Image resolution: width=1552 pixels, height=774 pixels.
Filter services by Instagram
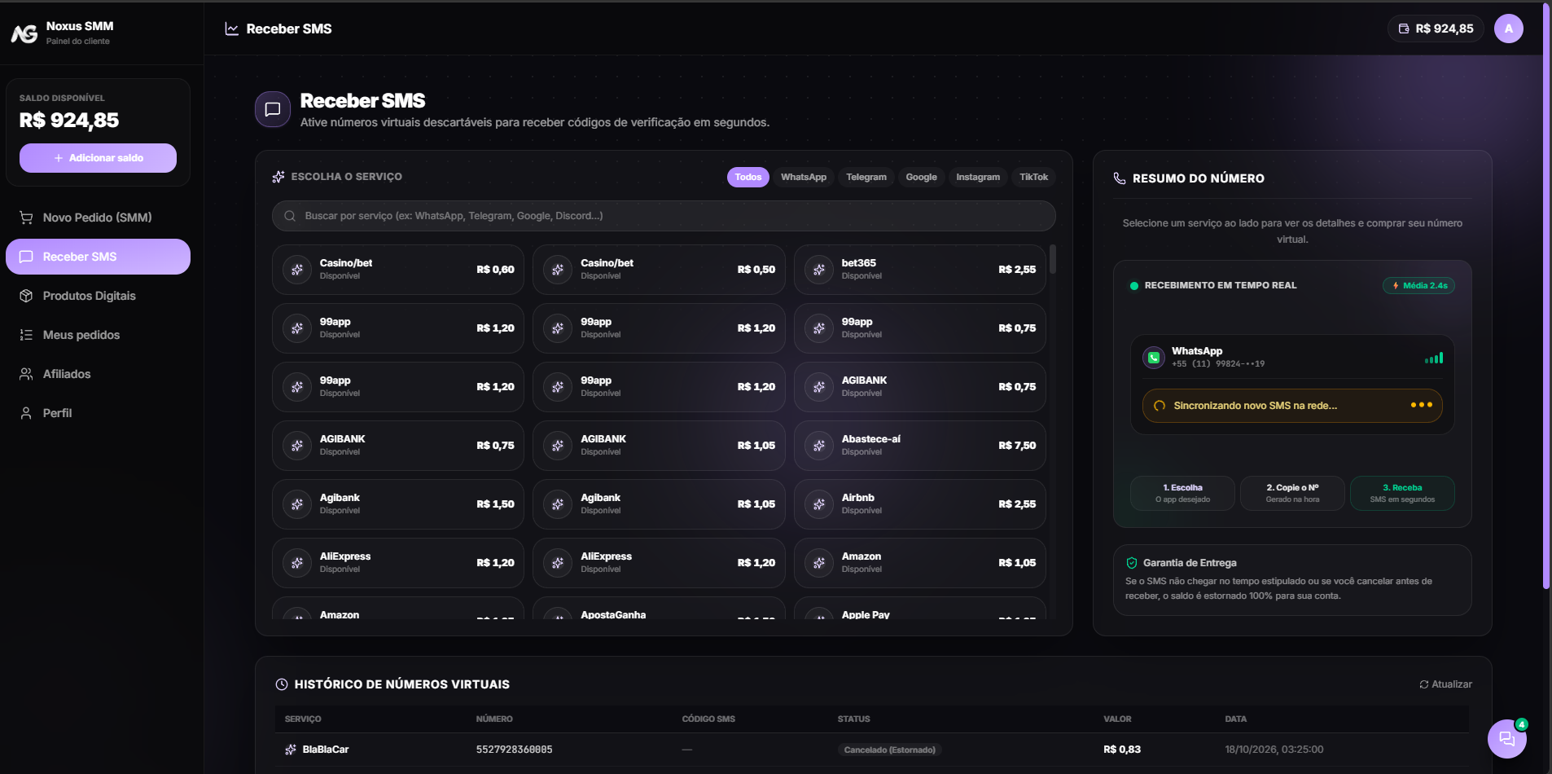[978, 177]
